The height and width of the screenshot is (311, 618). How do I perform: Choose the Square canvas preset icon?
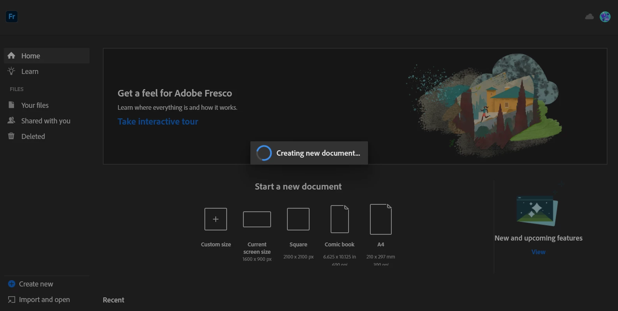(298, 219)
